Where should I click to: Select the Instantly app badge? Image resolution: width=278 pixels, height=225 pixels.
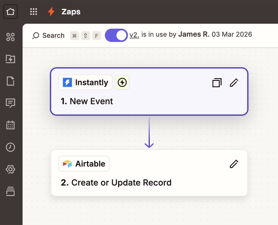coord(85,82)
